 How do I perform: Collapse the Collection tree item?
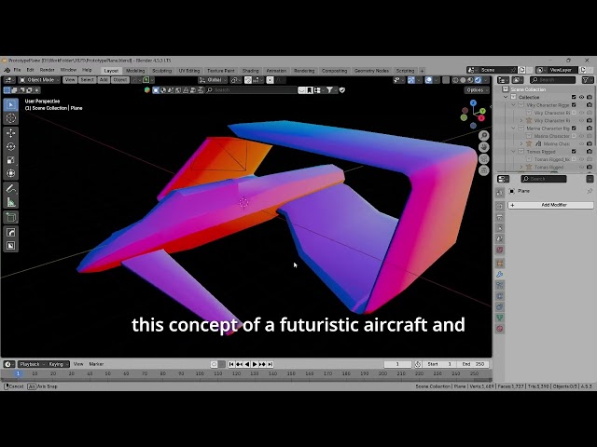click(506, 97)
